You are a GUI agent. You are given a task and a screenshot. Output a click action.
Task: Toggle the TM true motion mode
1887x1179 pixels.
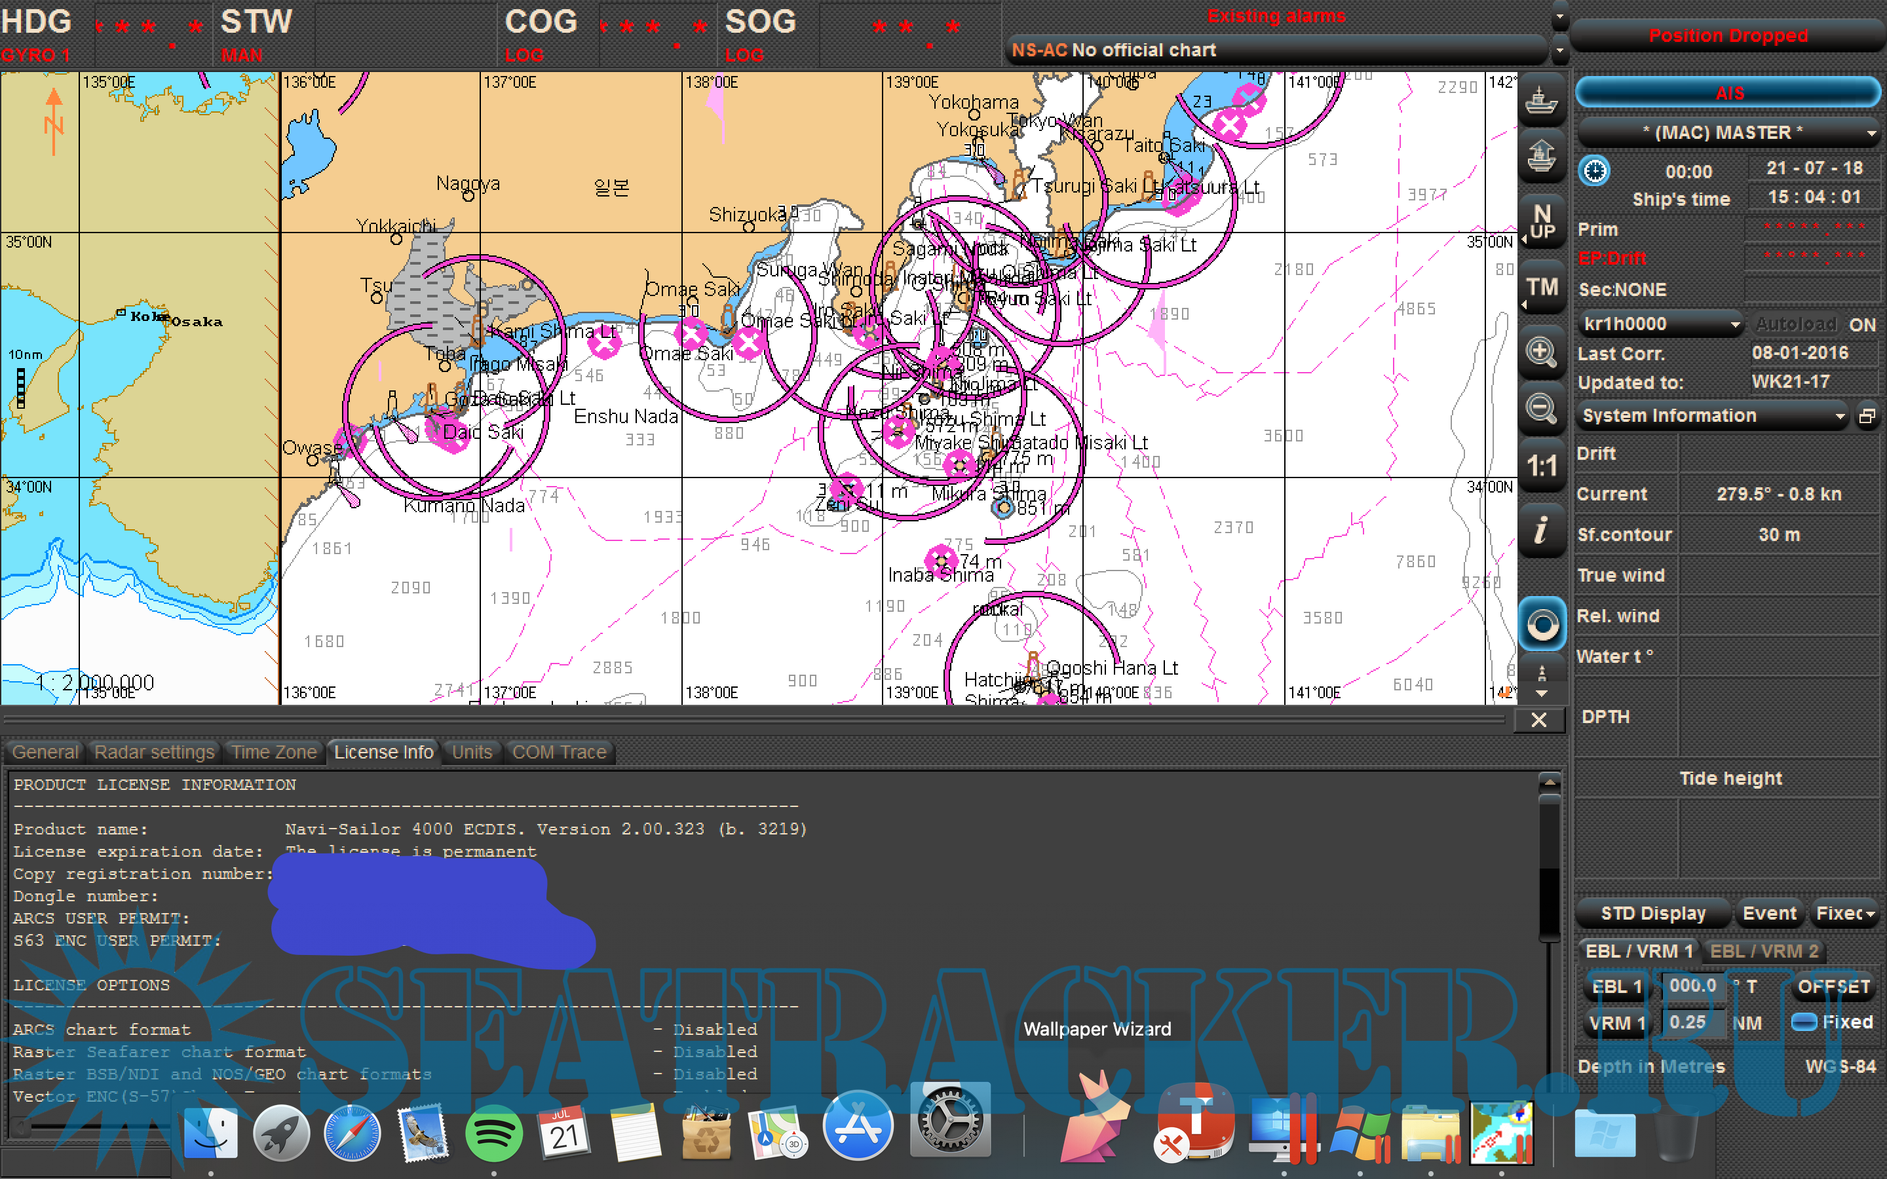tap(1542, 287)
